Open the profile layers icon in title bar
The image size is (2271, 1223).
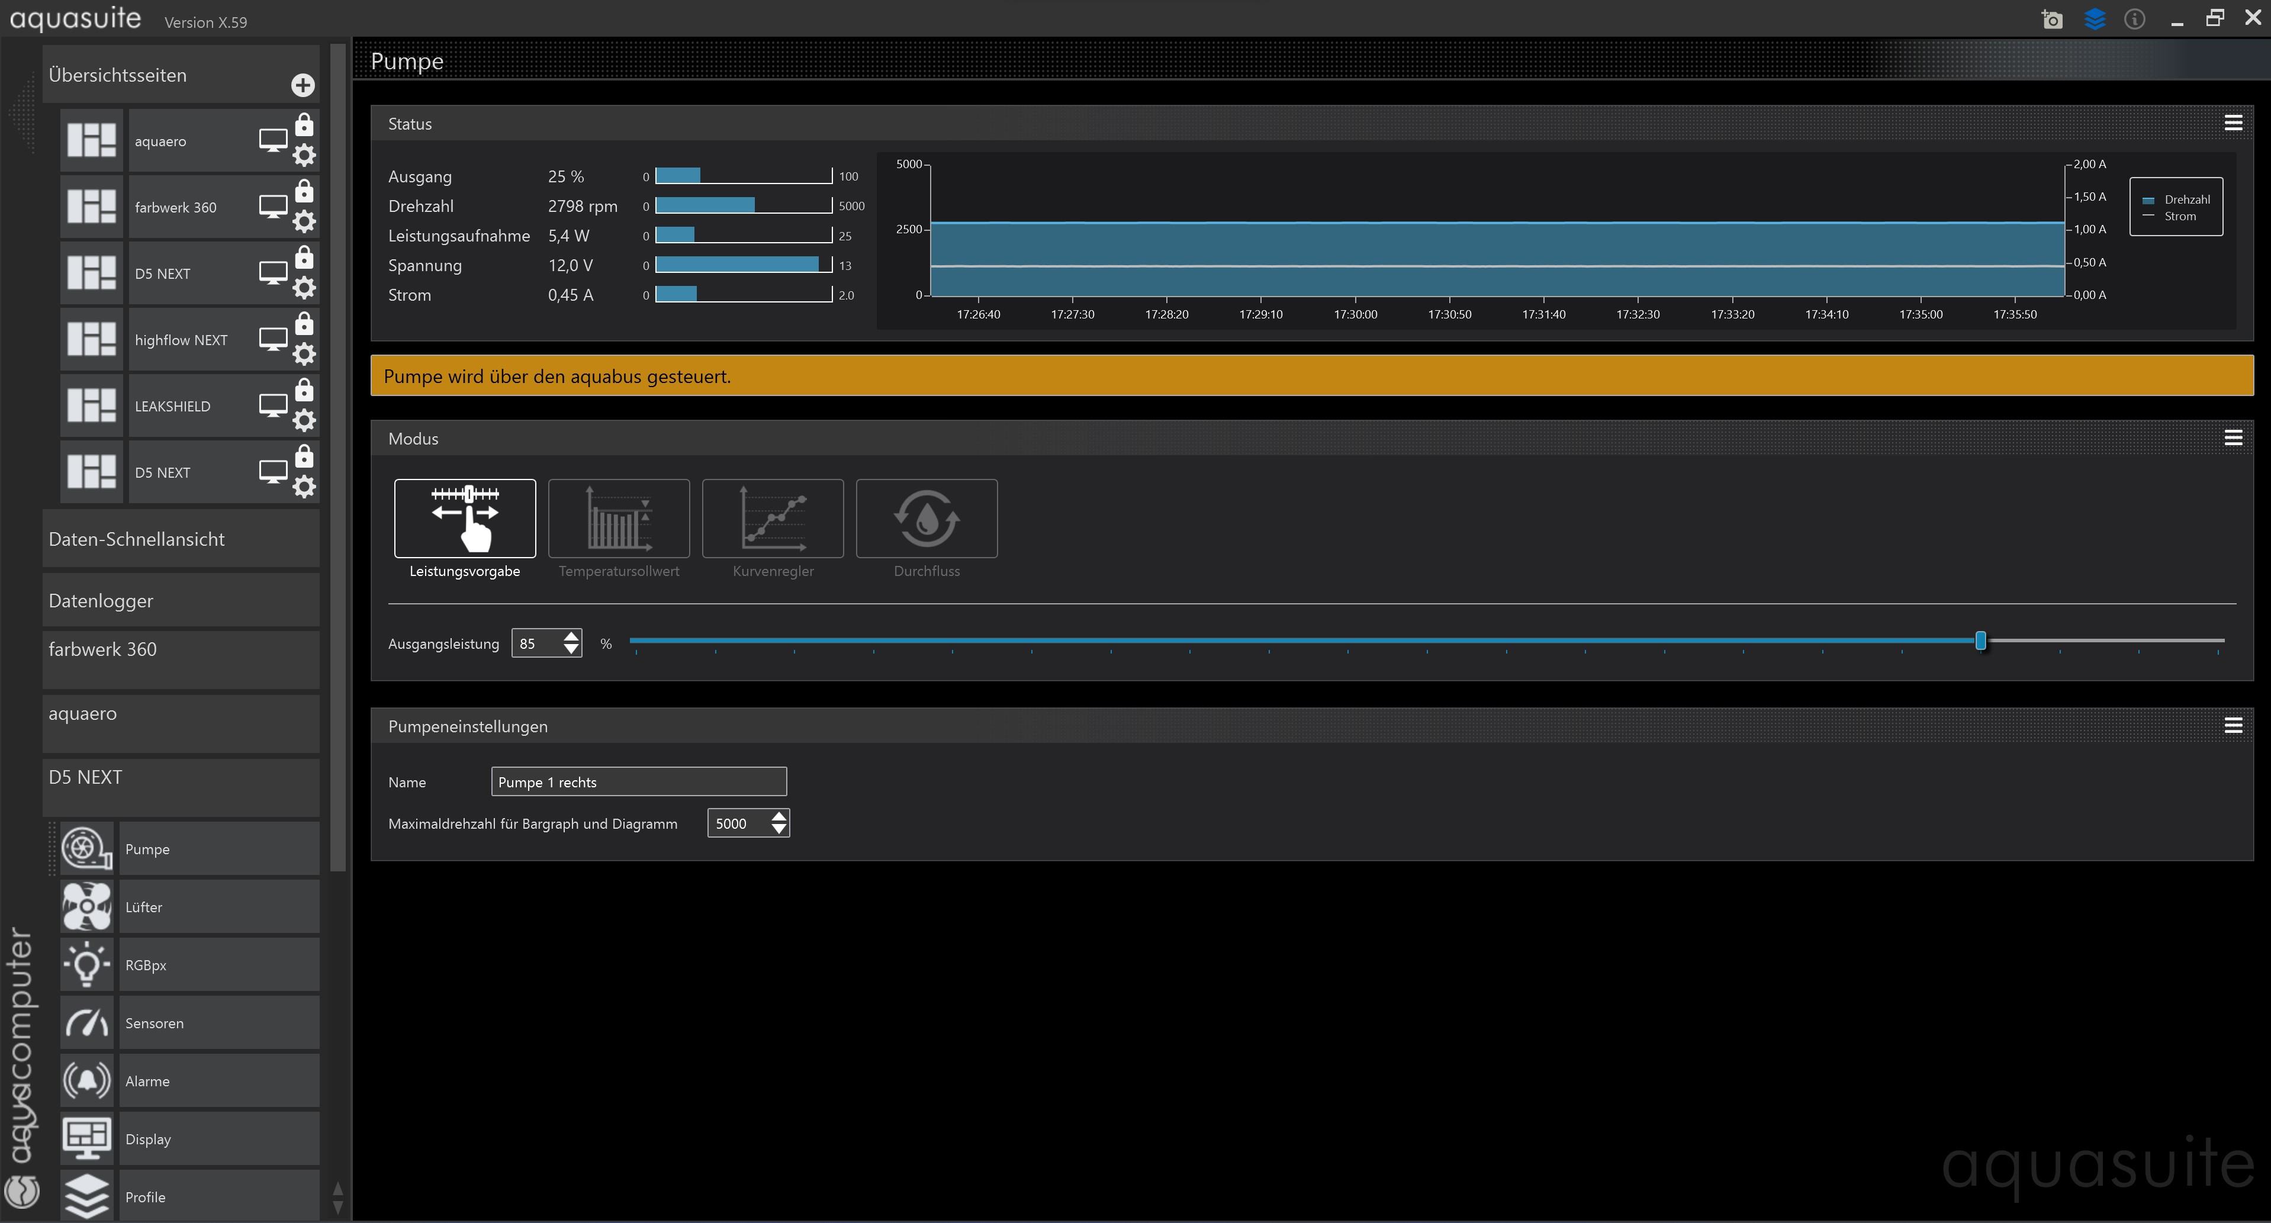tap(2095, 18)
